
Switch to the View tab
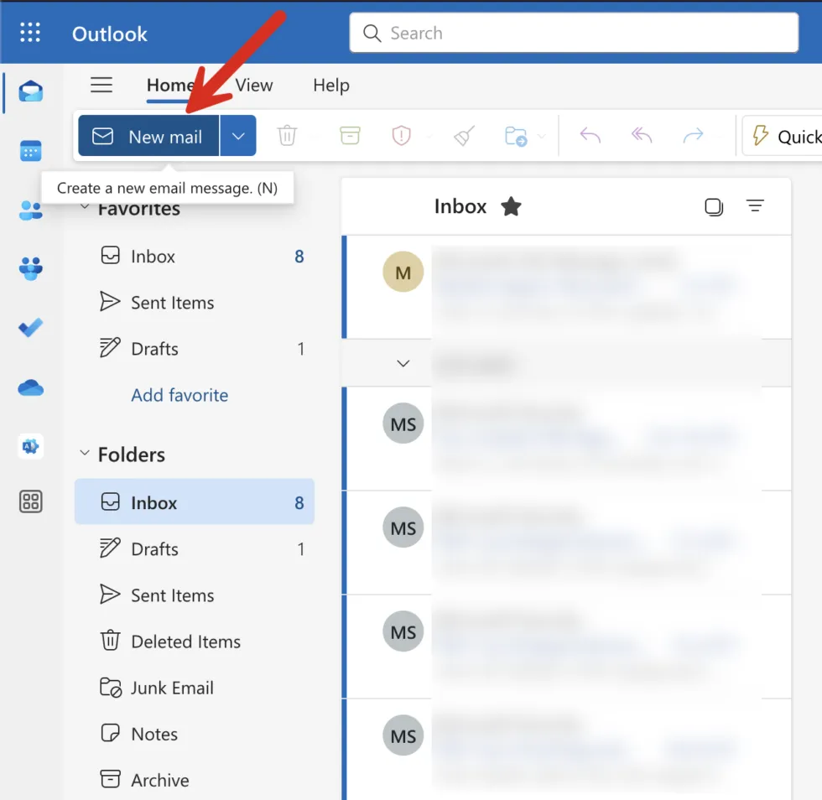click(253, 85)
